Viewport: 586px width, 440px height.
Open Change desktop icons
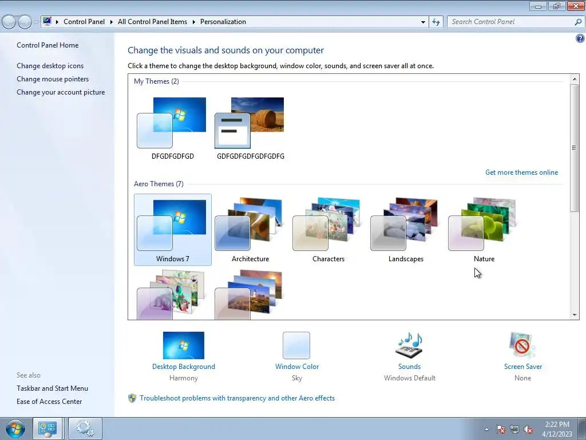pos(50,66)
